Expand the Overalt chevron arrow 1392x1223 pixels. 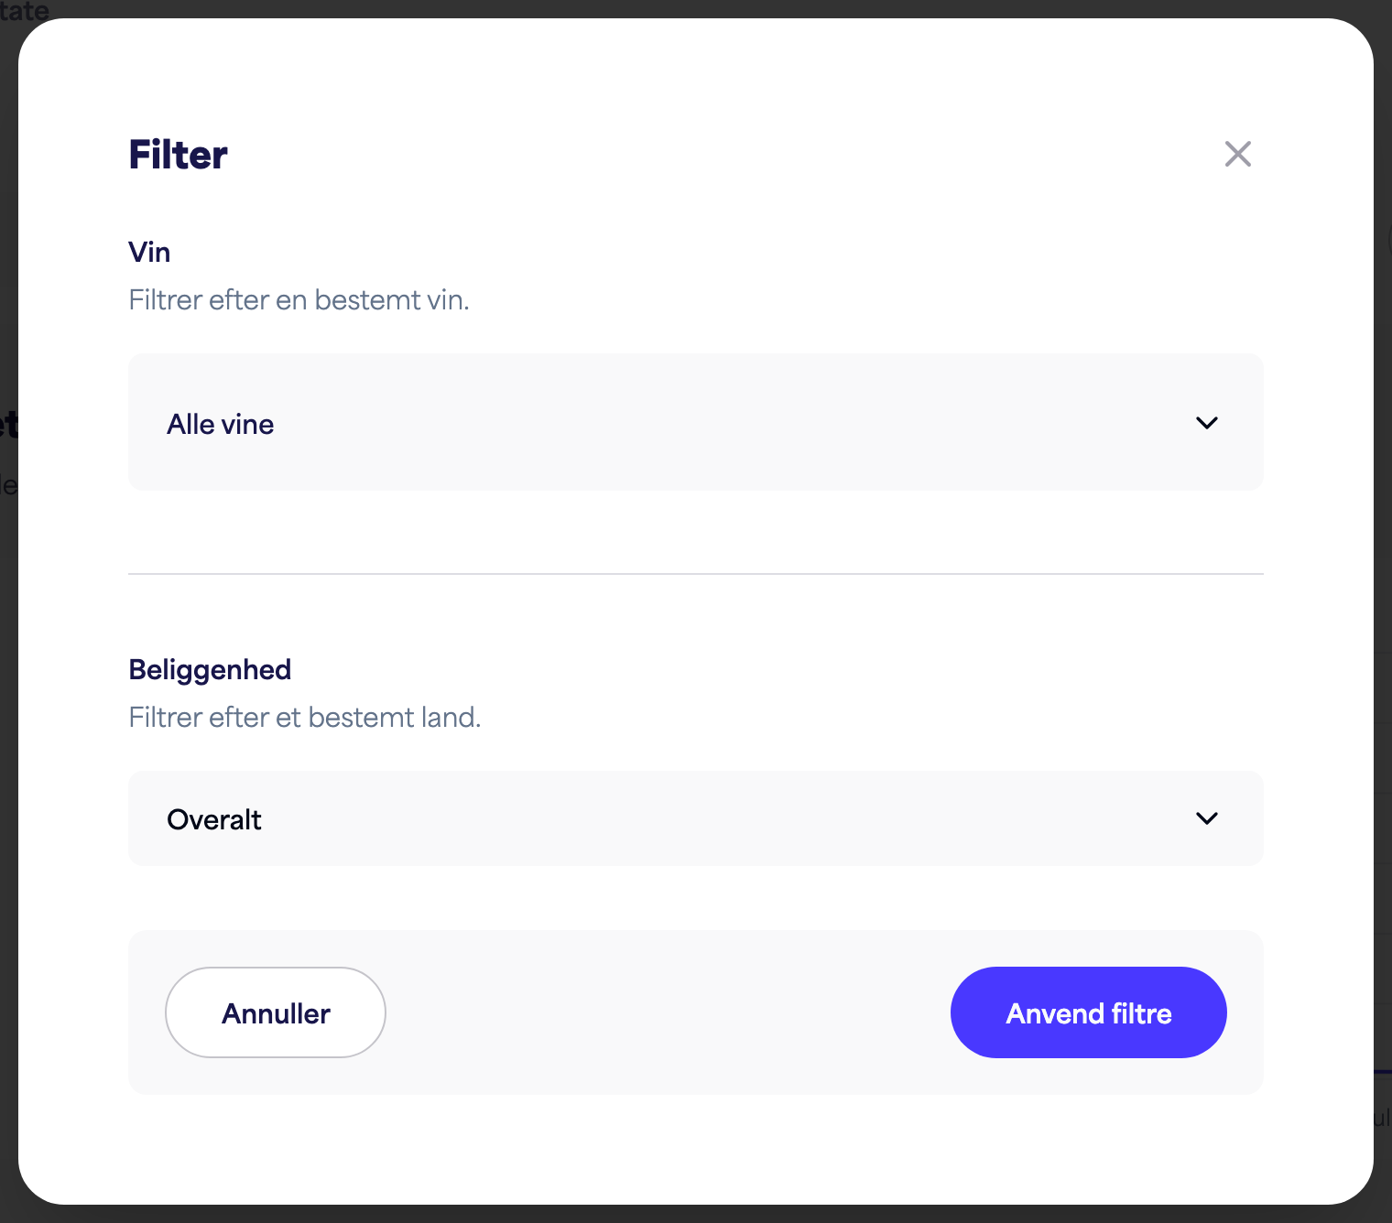coord(1207,818)
